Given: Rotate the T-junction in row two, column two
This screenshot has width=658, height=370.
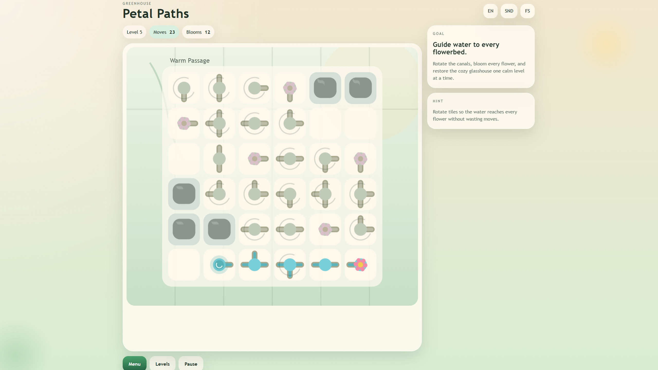Looking at the screenshot, I should [219, 123].
